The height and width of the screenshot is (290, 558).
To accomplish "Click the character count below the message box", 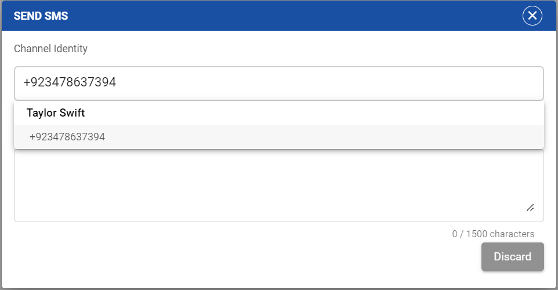I will (493, 234).
